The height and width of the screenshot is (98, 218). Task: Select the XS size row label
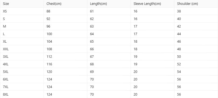[x=5, y=11]
